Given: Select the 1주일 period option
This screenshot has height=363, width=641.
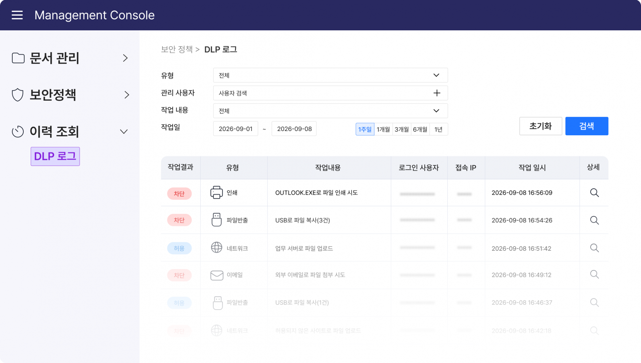Looking at the screenshot, I should [365, 129].
